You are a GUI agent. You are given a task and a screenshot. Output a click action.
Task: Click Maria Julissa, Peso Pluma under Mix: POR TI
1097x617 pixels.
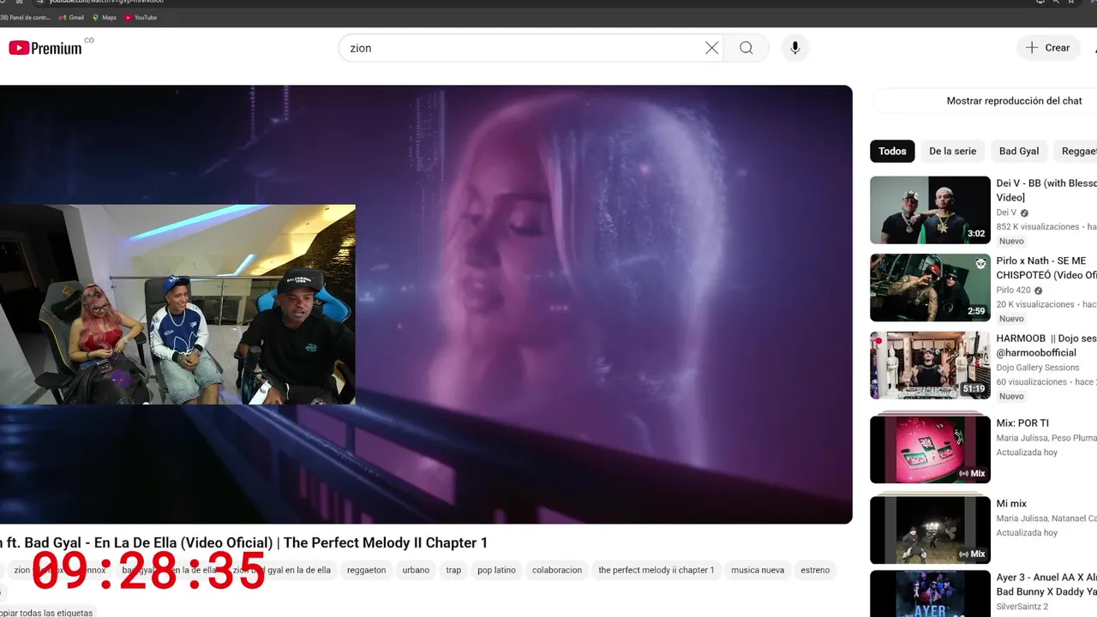tap(1046, 438)
